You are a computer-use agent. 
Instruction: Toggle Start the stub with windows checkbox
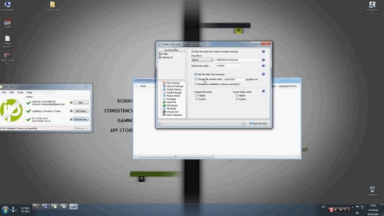(x=193, y=52)
